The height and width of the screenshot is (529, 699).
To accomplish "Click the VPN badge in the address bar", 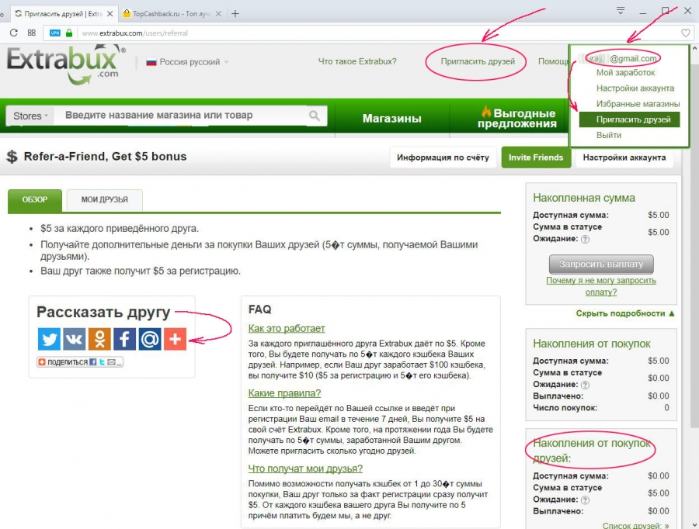I will [x=55, y=33].
